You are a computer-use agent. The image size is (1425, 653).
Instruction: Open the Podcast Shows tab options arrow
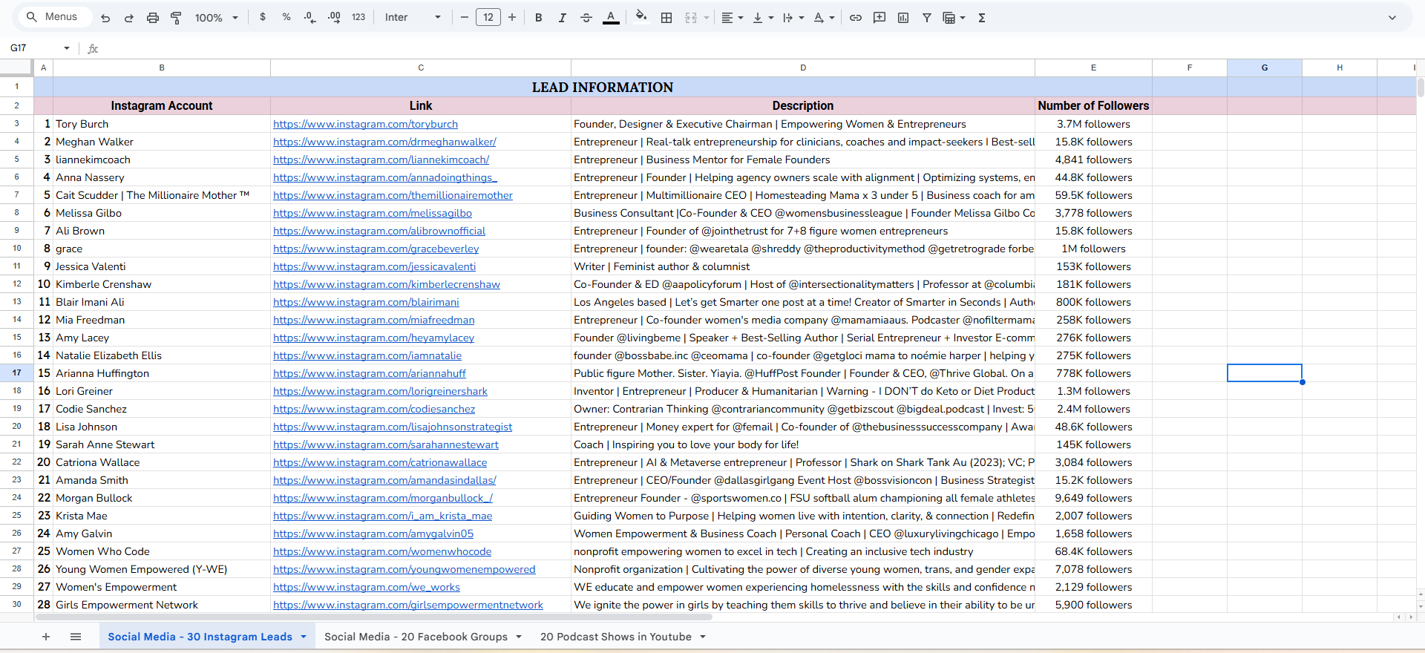(x=703, y=637)
